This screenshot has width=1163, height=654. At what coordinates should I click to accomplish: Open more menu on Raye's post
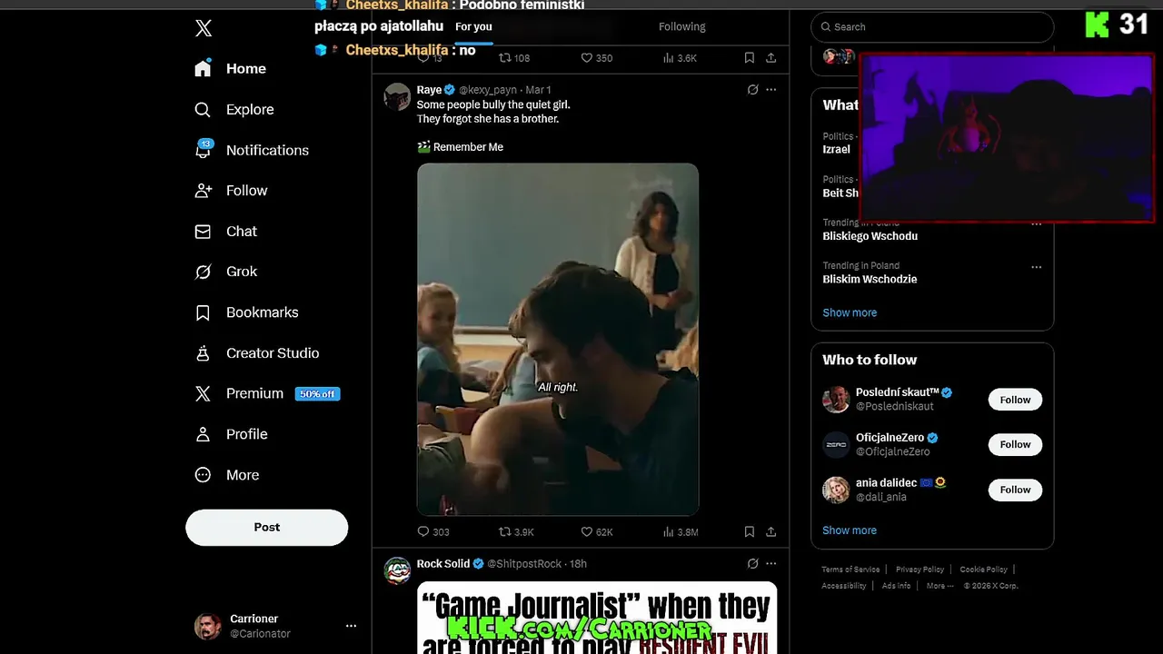coord(771,90)
